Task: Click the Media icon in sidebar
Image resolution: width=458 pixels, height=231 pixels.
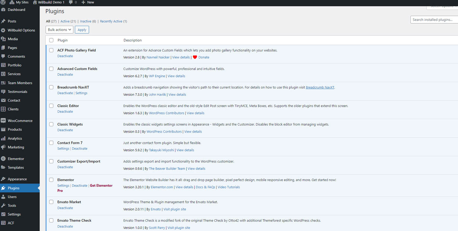Action: tap(3, 39)
